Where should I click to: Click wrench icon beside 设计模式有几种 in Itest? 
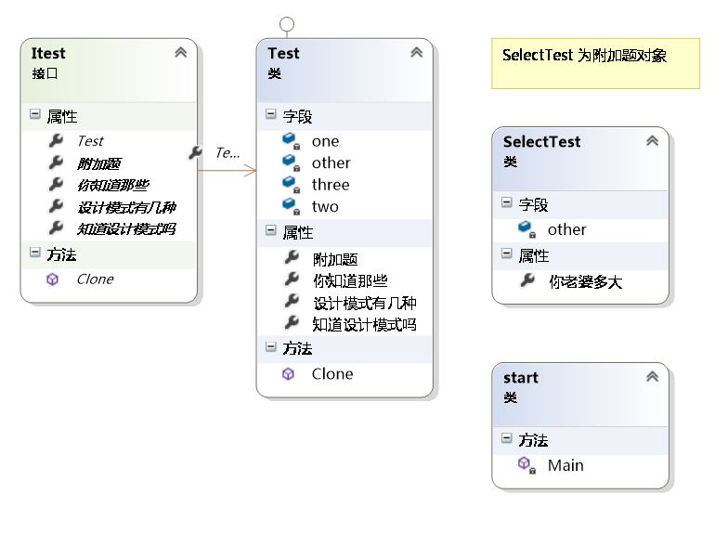click(x=56, y=206)
